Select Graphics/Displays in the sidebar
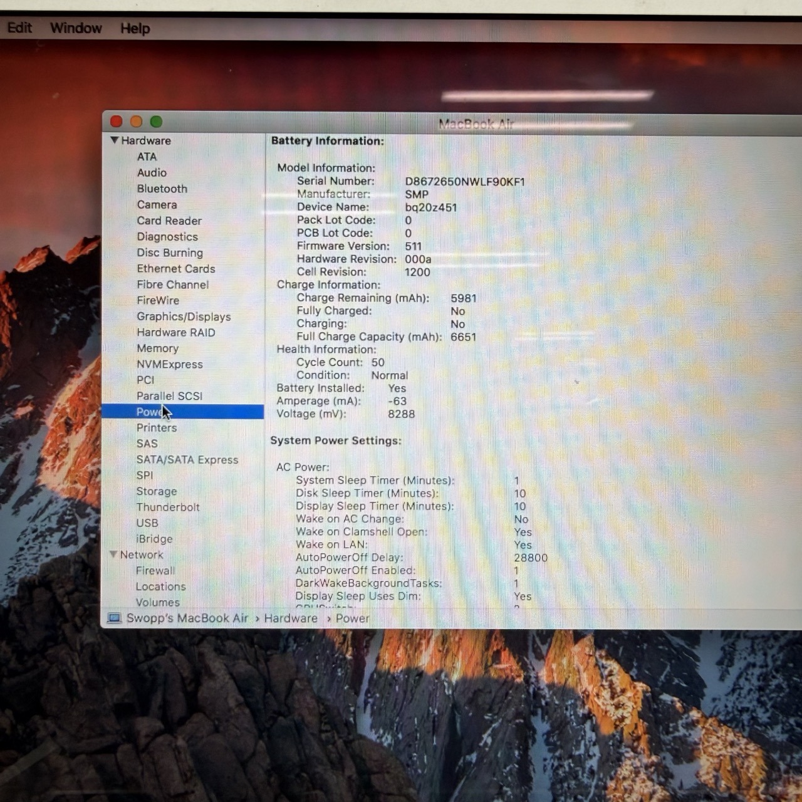Viewport: 802px width, 802px height. coord(184,316)
